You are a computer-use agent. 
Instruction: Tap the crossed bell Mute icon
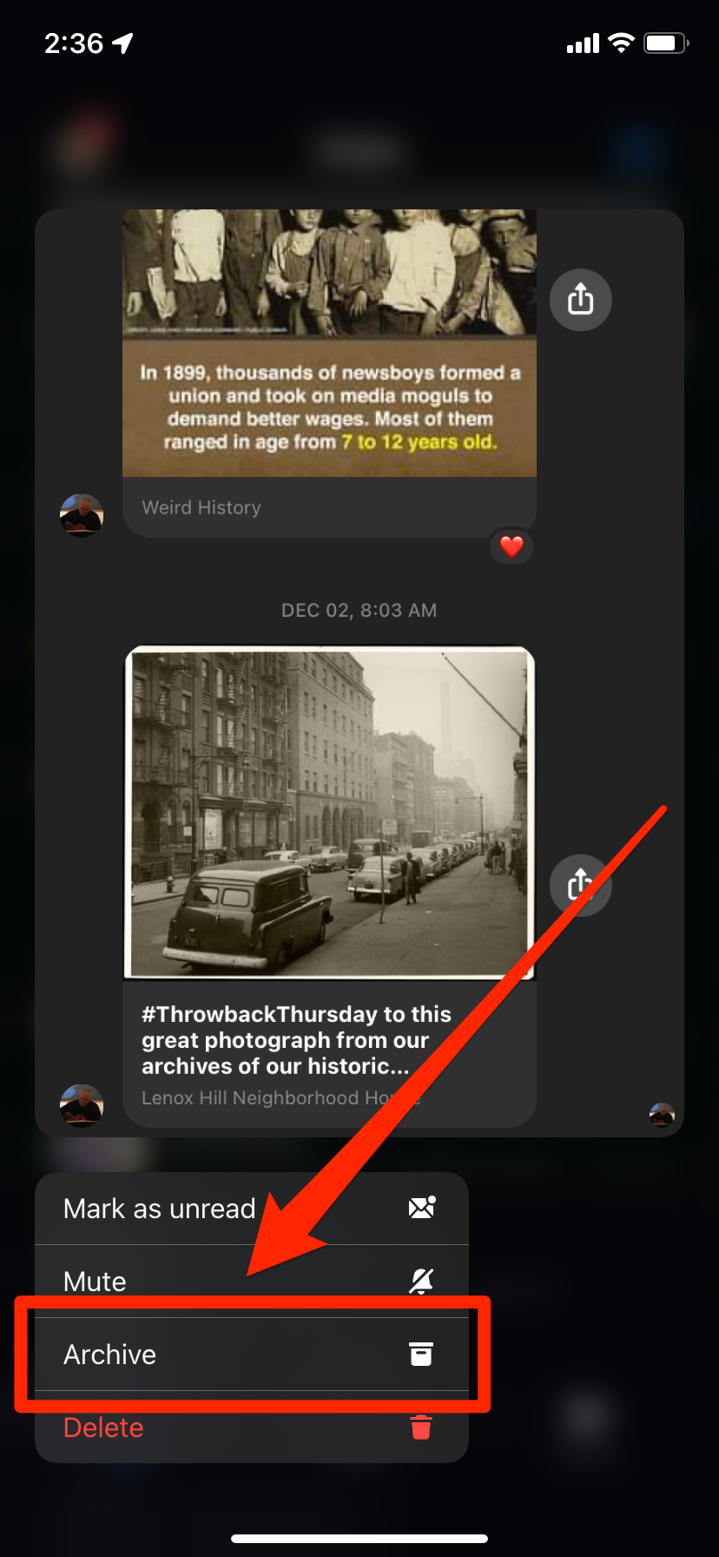pos(421,1281)
